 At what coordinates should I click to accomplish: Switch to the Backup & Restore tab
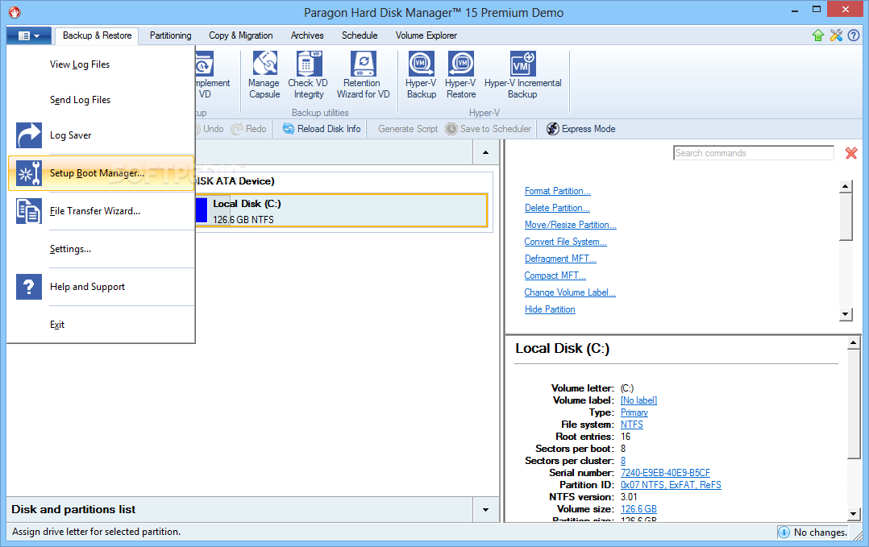coord(97,35)
